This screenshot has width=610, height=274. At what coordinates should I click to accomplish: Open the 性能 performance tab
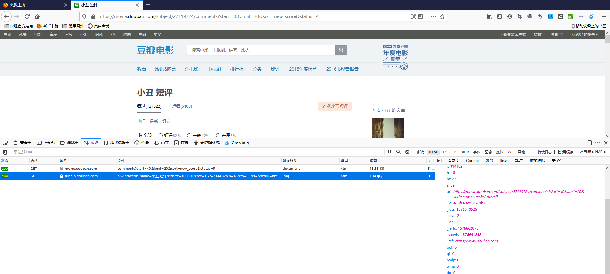click(x=142, y=143)
